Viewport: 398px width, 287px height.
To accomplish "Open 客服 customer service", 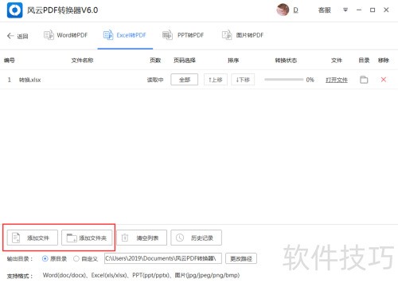I will [324, 10].
